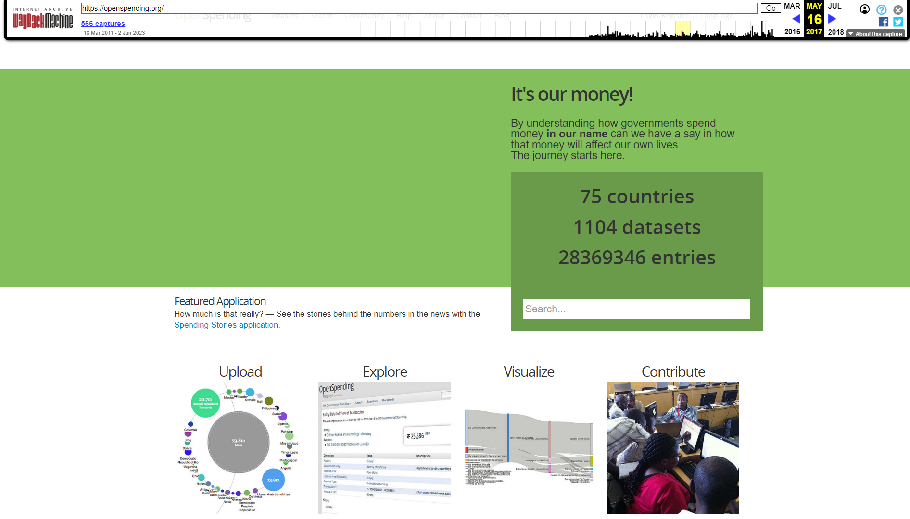Open the Visualize sankey thumbnail

(529, 448)
